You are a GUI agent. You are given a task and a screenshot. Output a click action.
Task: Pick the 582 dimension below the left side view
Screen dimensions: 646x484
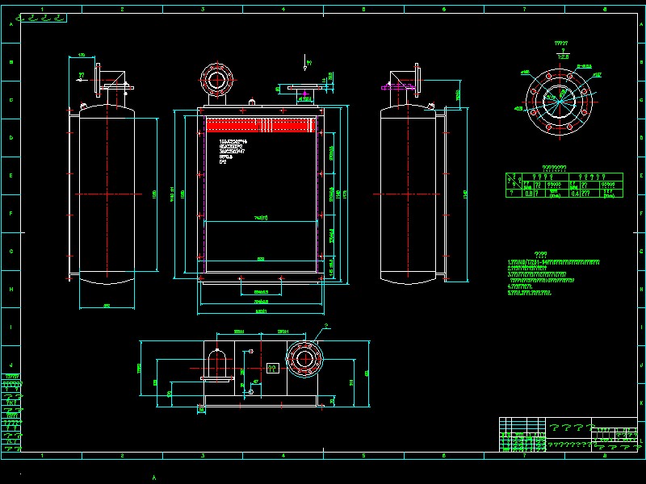click(107, 306)
